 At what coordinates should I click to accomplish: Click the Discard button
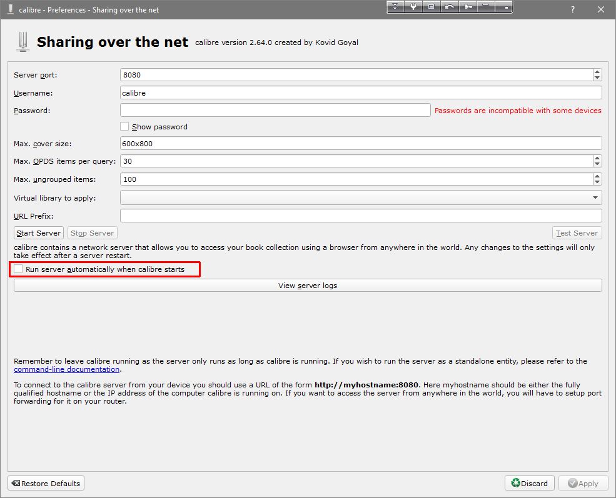point(529,483)
